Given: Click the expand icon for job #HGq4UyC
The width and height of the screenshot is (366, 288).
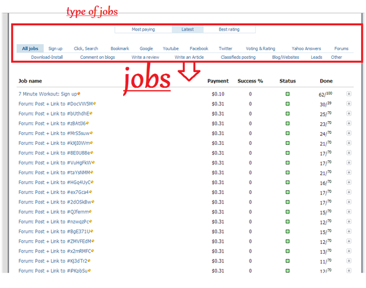Looking at the screenshot, I should pyautogui.click(x=349, y=182).
